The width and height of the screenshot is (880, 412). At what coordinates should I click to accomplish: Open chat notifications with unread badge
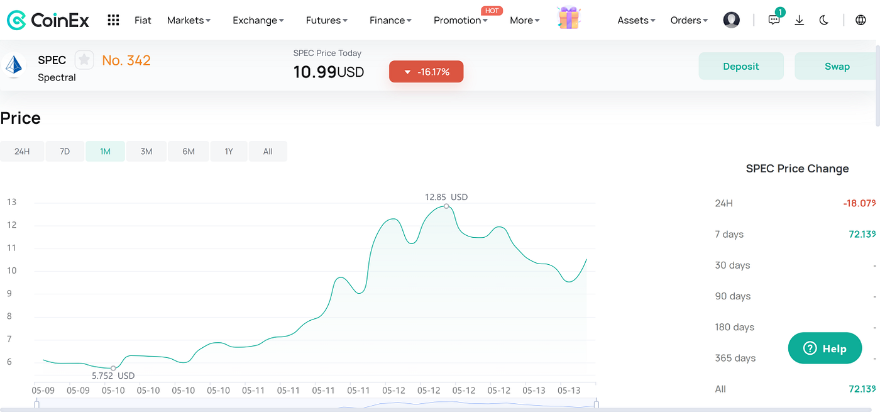(774, 19)
